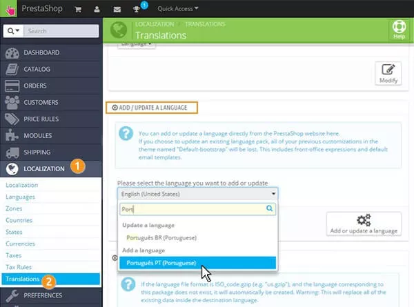
Task: Click the Translations breadcrumb link
Action: [x=205, y=24]
